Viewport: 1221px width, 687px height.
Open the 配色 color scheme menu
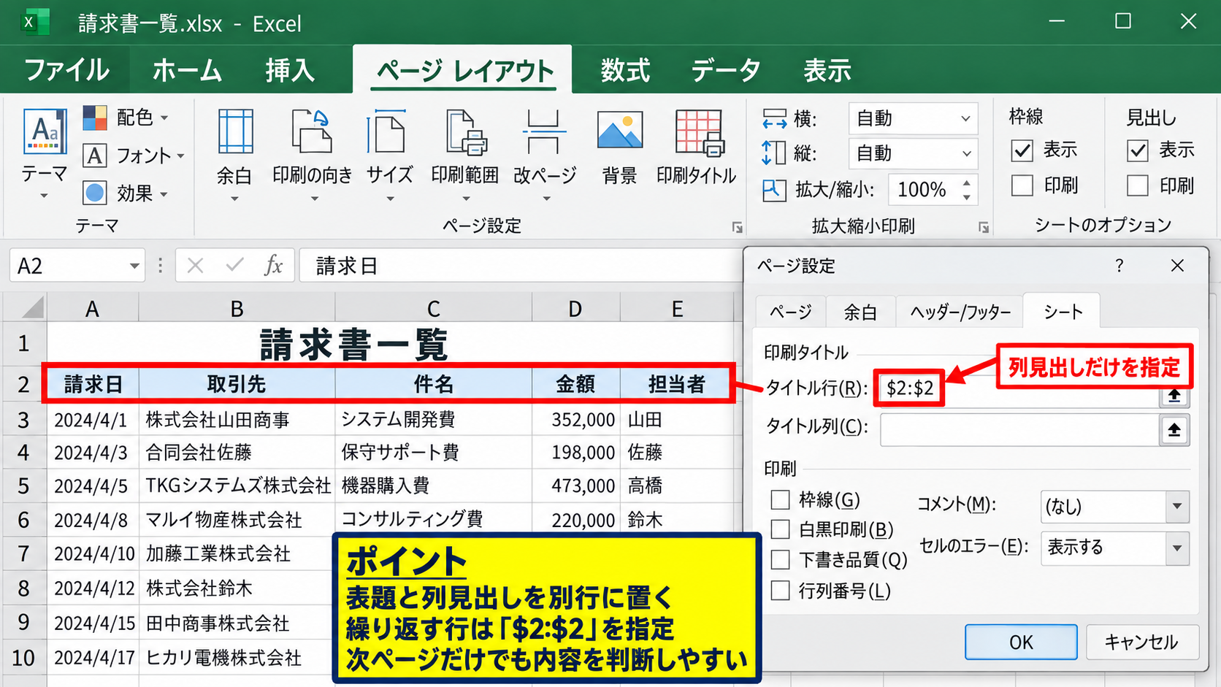pos(126,118)
